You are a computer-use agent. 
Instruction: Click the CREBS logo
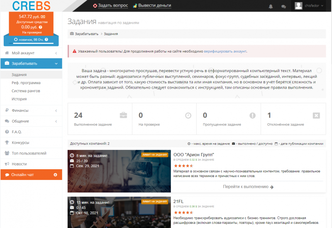[x=32, y=6]
